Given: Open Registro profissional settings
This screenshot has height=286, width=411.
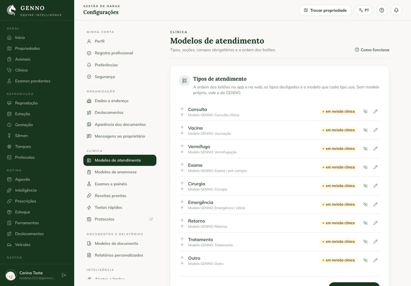Looking at the screenshot, I should pos(120,53).
